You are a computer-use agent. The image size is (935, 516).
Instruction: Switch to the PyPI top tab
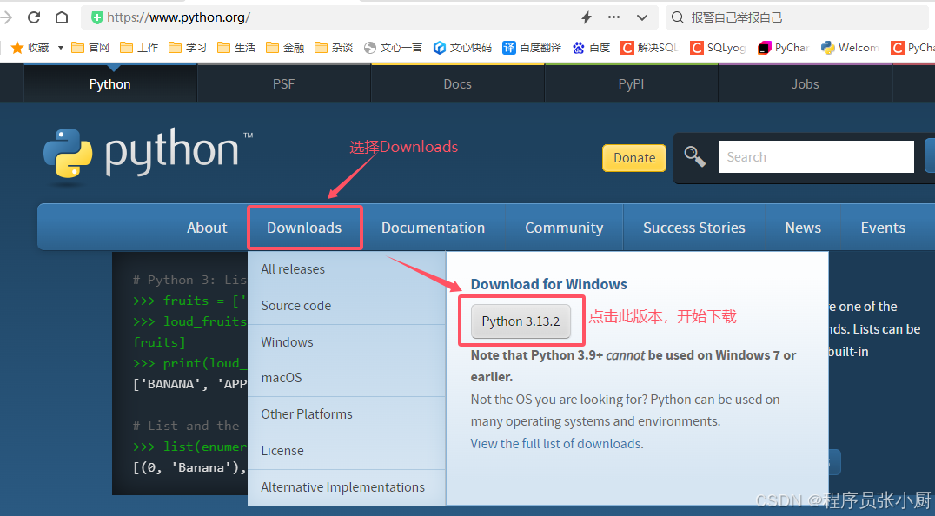pos(631,84)
